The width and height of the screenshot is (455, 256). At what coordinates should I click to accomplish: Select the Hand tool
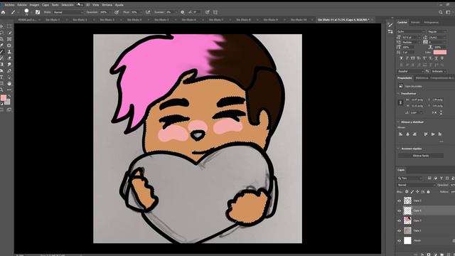(9, 84)
